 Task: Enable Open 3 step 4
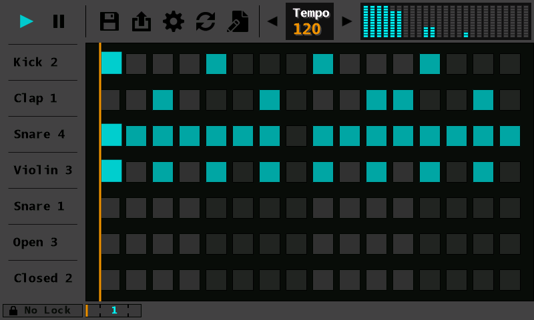pos(190,244)
